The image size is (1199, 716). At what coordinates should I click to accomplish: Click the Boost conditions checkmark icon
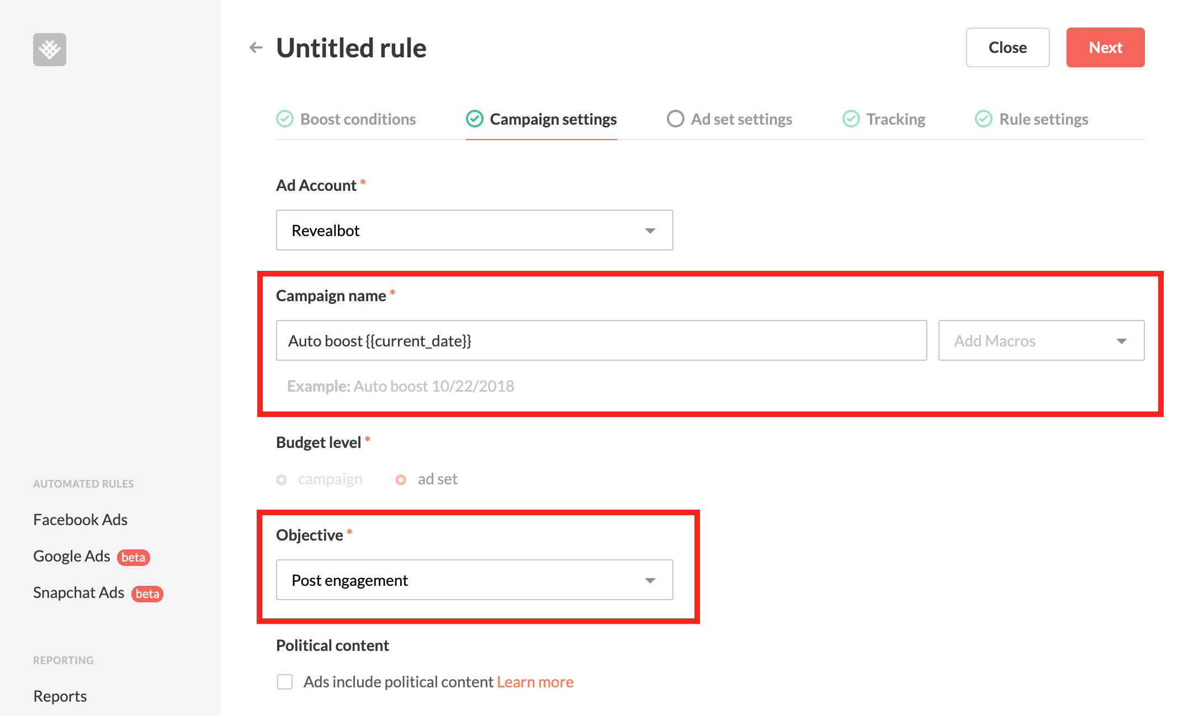point(285,119)
